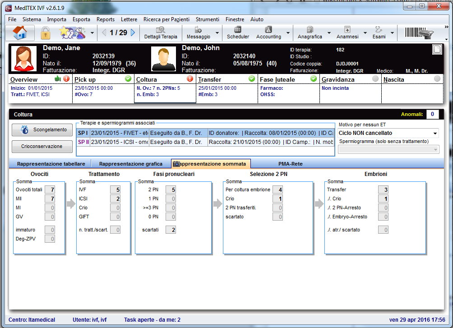Viewport: 453px width, 328px height.
Task: Select the SP II ICSI therapy row
Action: tap(205, 142)
